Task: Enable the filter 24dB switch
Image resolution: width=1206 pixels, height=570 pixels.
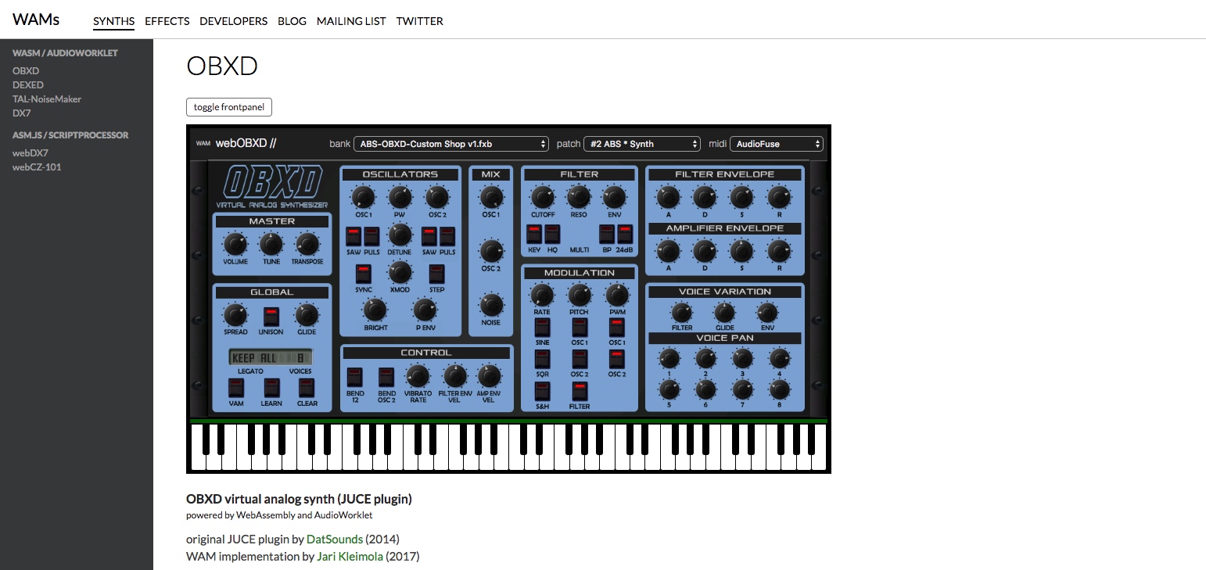Action: (624, 234)
